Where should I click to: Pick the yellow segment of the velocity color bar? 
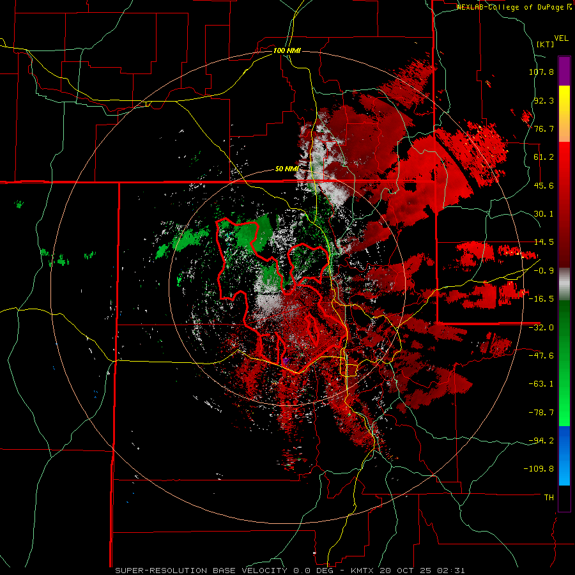564,114
